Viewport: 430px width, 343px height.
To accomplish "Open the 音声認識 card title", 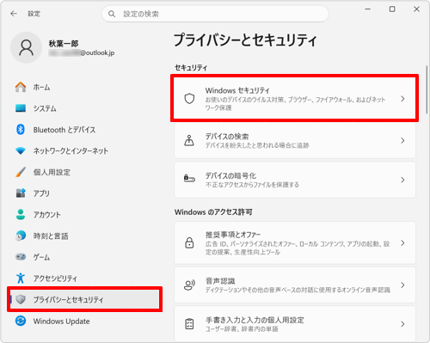I will pos(220,281).
